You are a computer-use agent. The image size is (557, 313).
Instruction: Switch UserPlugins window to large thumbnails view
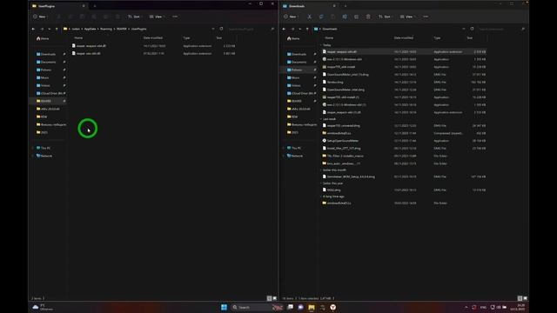click(275, 298)
